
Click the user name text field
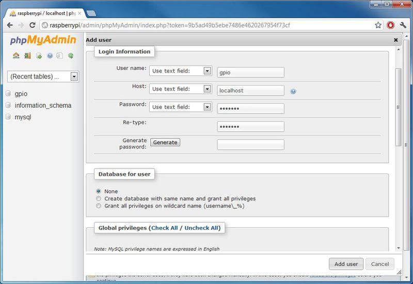pos(250,72)
